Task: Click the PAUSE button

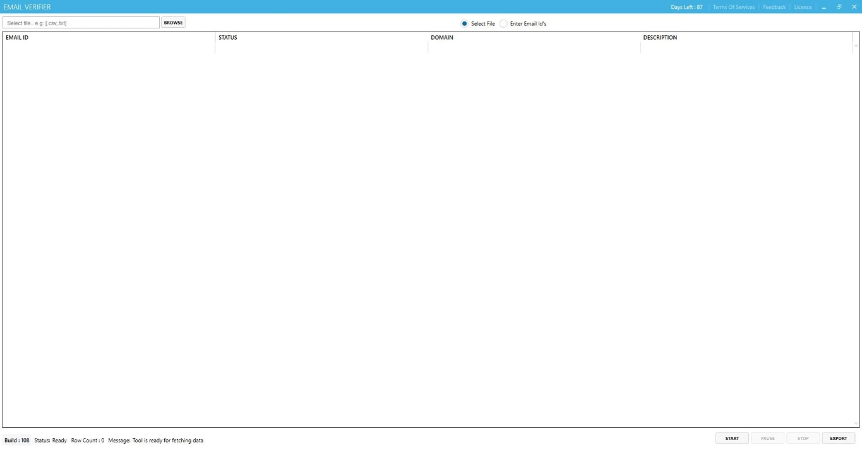Action: coord(767,438)
